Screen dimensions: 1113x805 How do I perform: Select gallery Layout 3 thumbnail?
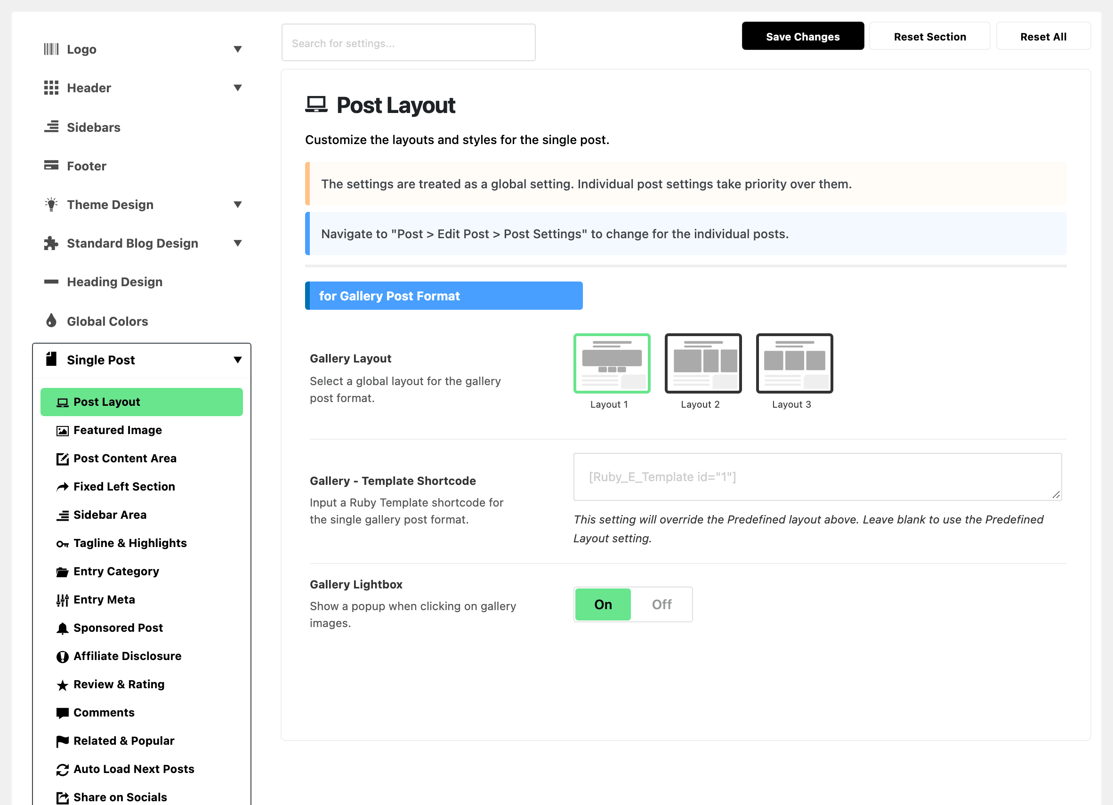[794, 363]
